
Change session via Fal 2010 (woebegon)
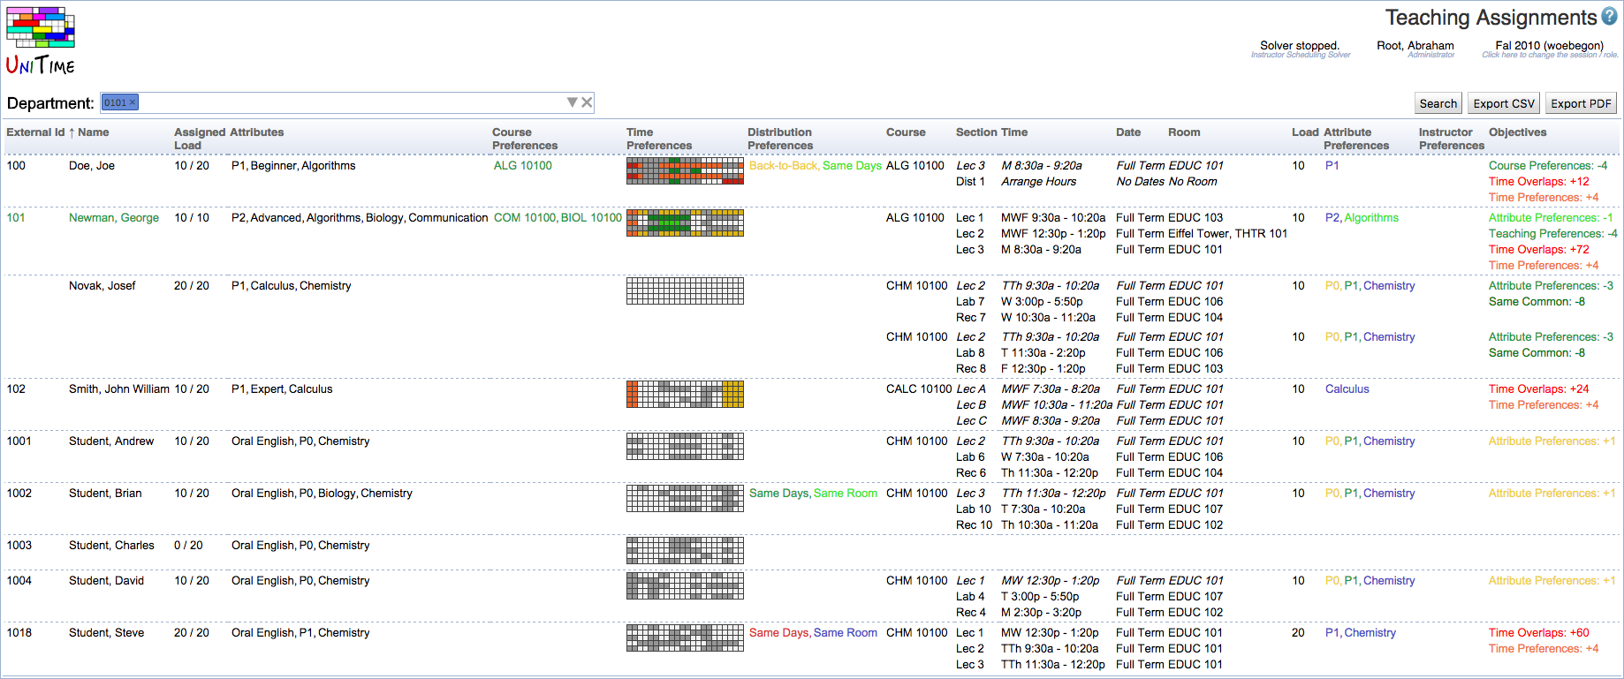(1549, 45)
